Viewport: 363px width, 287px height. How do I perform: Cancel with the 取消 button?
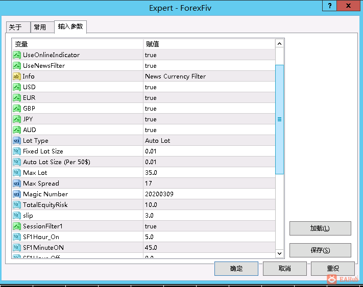[x=285, y=269]
